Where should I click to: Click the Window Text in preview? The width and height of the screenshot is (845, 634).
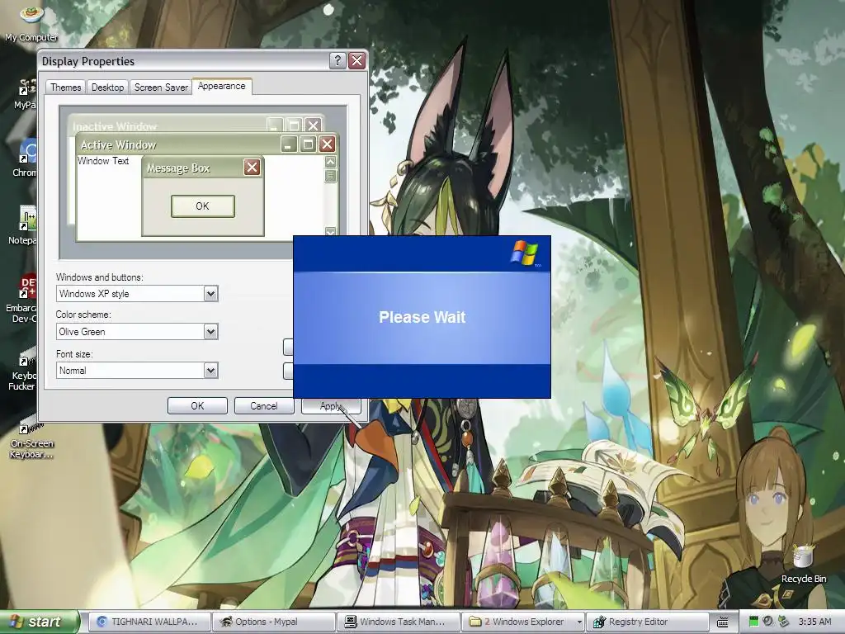click(x=103, y=161)
